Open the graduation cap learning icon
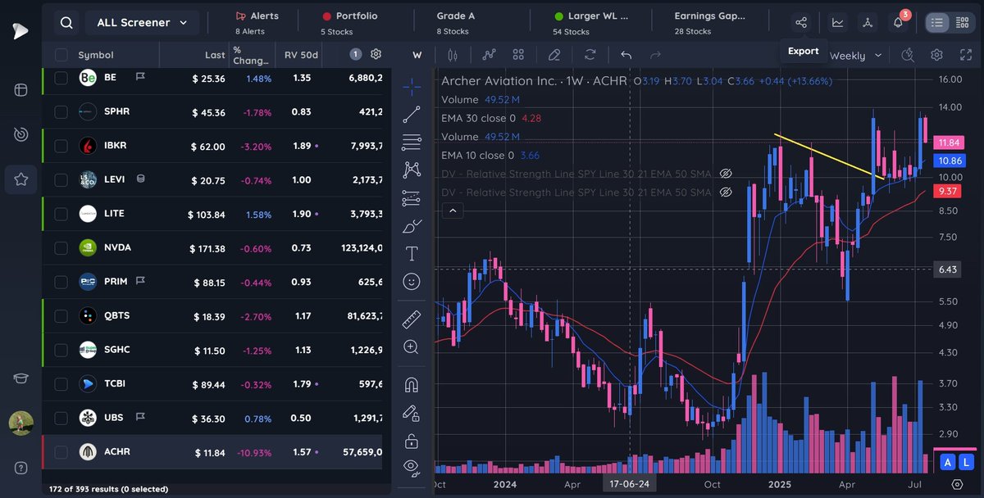 point(20,378)
